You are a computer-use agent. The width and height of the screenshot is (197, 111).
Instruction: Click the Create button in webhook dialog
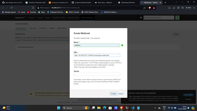[113, 94]
